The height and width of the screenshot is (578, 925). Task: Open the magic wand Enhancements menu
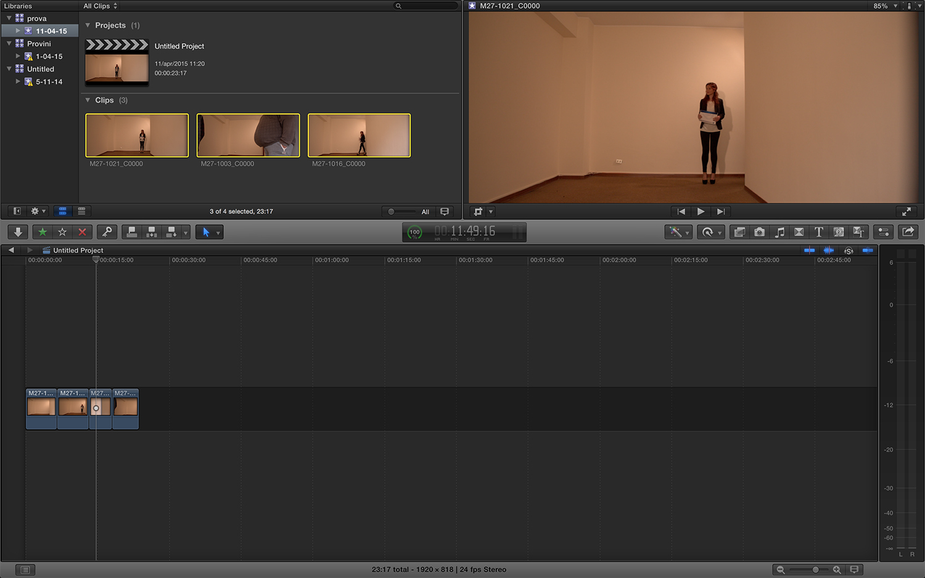[x=678, y=232]
